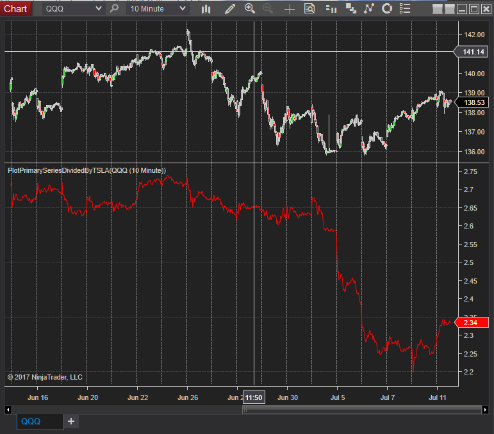
Task: Click the horizontal scrollbar right arrow
Action: [485, 410]
